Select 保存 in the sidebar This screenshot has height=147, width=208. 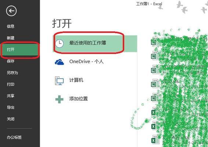(x=11, y=61)
